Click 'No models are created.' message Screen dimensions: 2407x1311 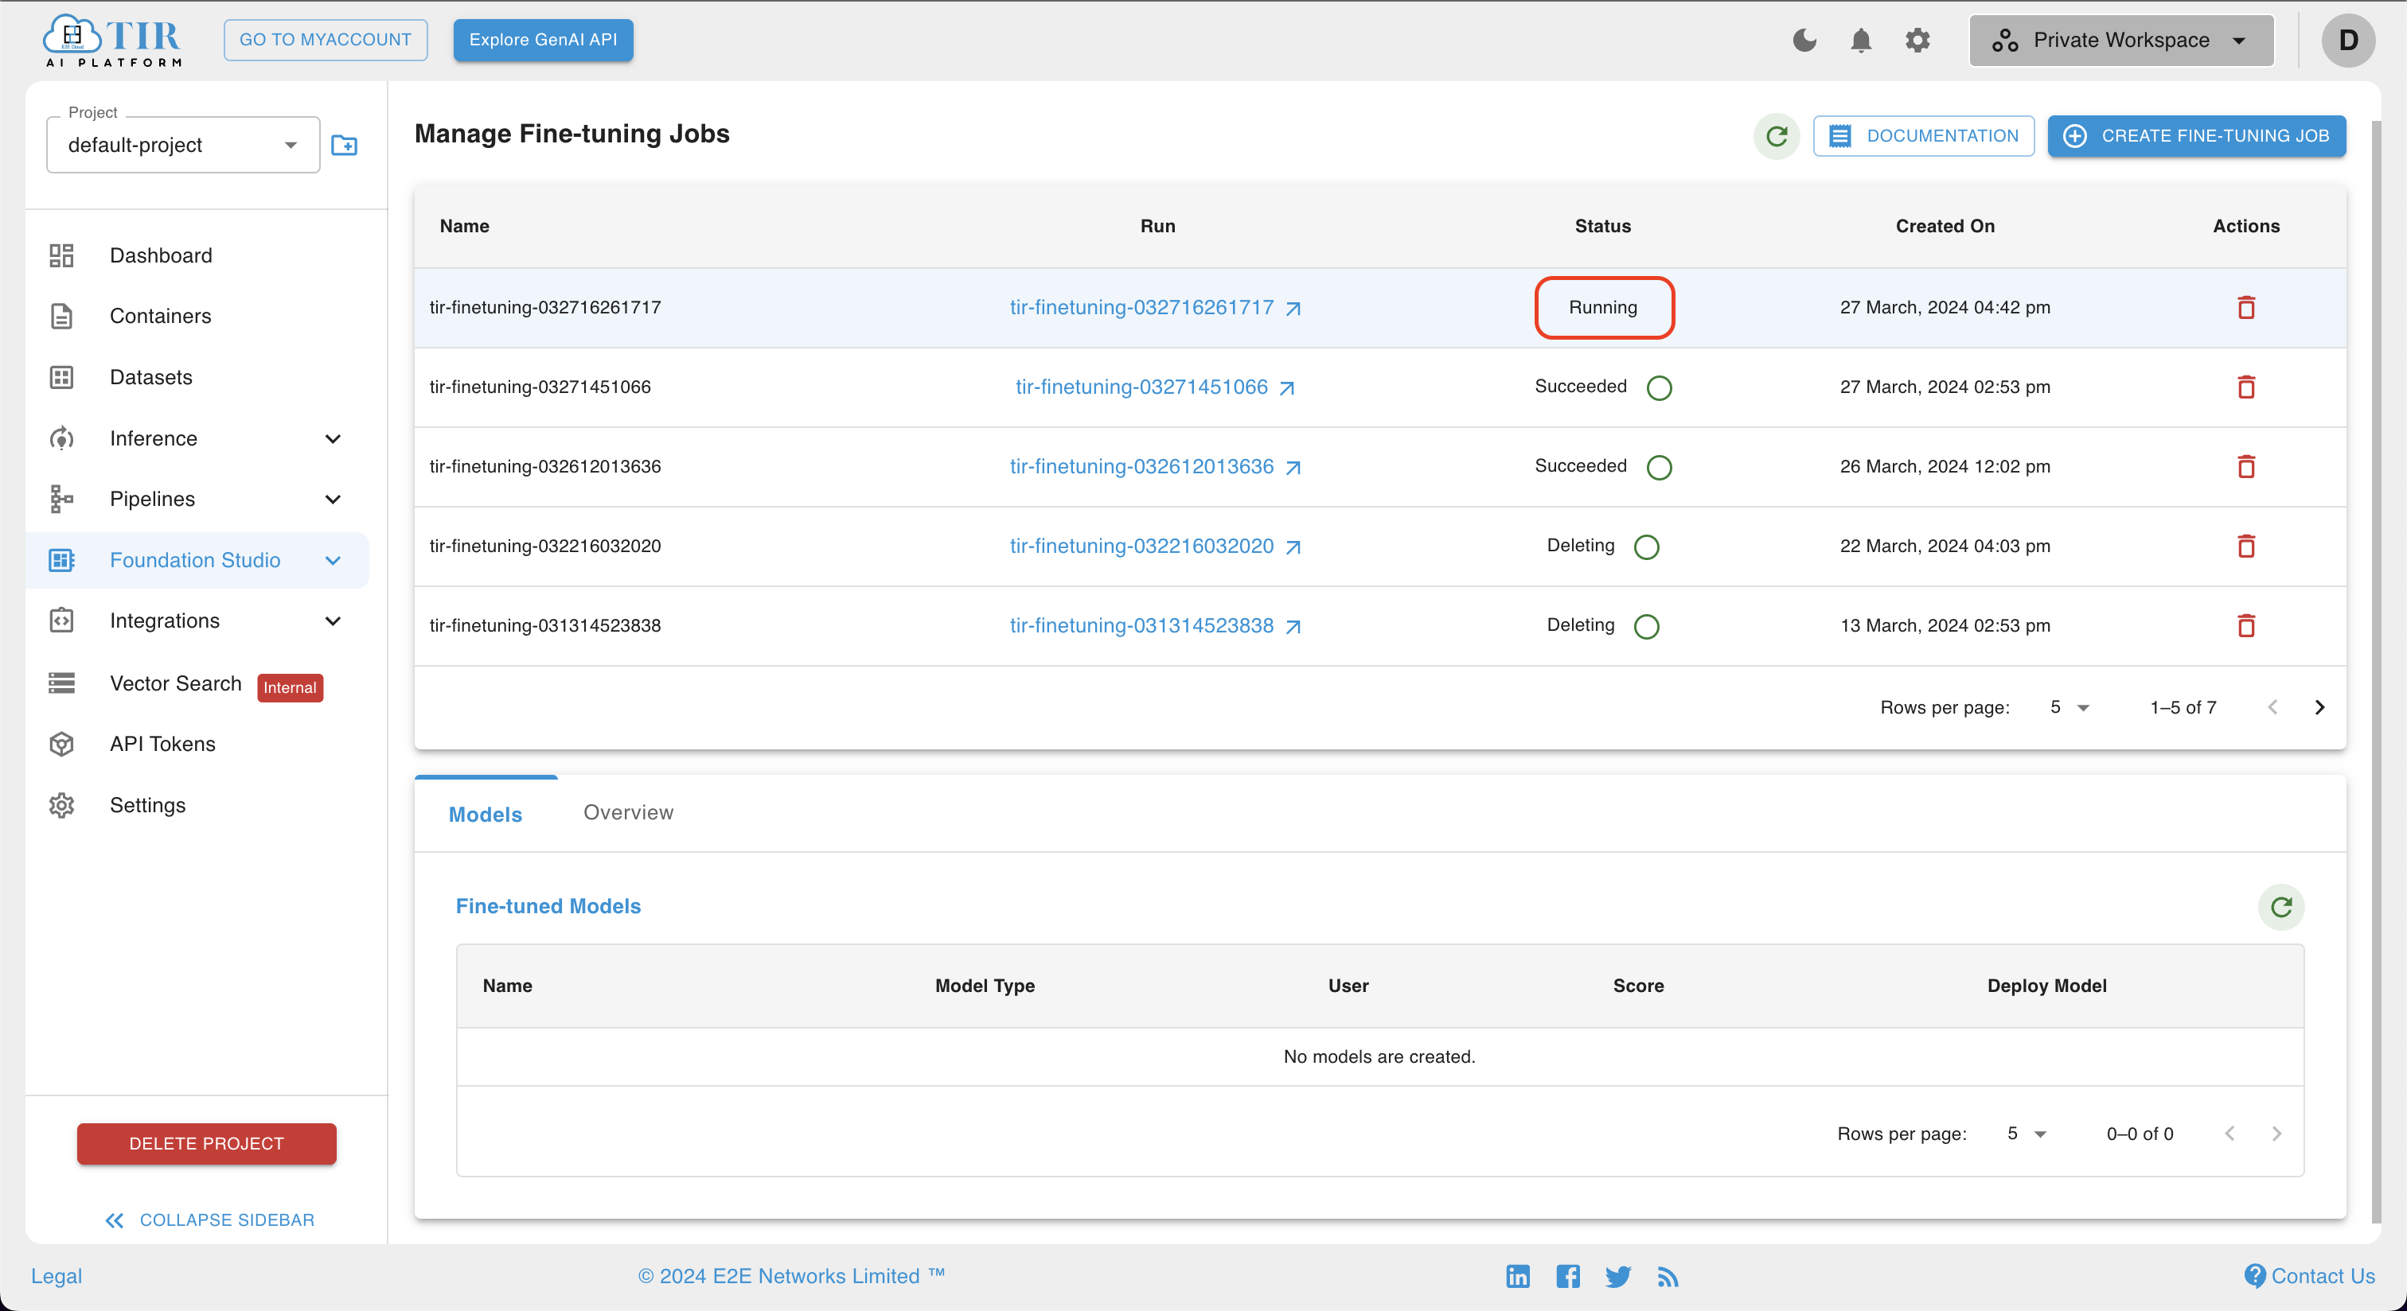point(1379,1056)
